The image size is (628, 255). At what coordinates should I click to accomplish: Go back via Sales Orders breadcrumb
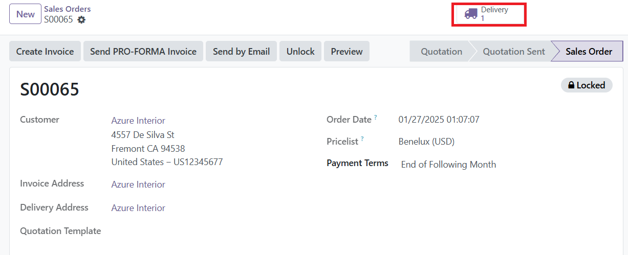point(67,9)
